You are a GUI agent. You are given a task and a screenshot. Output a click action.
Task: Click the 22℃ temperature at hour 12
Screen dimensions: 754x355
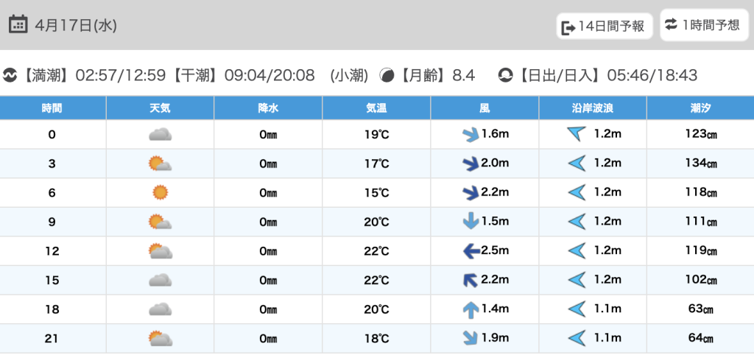point(377,251)
